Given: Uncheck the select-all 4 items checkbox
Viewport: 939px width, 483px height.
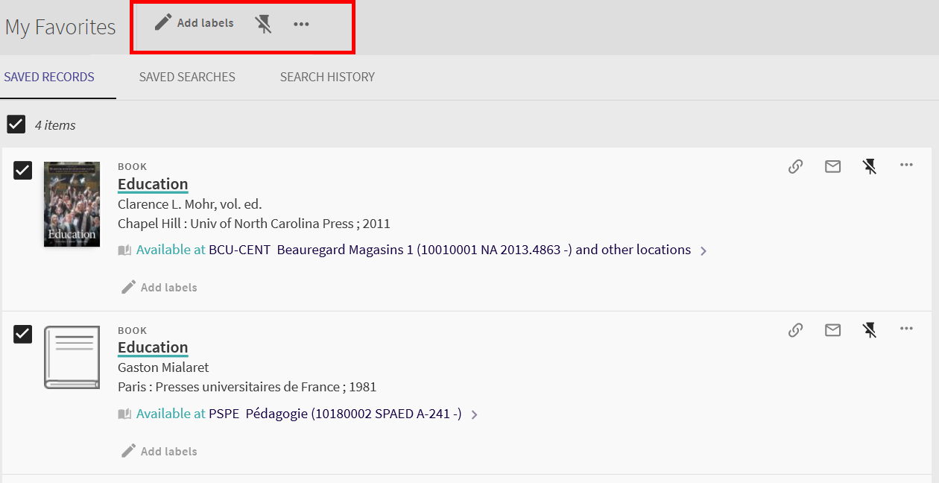Looking at the screenshot, I should tap(16, 124).
